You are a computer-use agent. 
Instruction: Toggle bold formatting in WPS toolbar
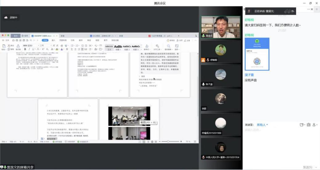point(25,49)
